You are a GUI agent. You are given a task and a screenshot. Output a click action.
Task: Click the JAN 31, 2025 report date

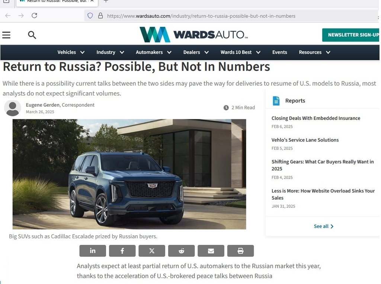coord(283,206)
